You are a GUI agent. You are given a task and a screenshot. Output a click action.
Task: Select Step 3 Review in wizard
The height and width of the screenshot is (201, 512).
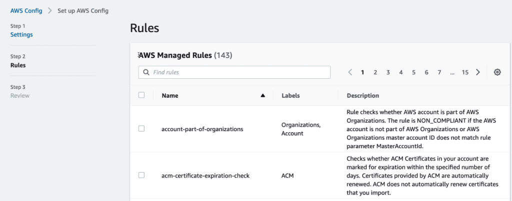[20, 95]
